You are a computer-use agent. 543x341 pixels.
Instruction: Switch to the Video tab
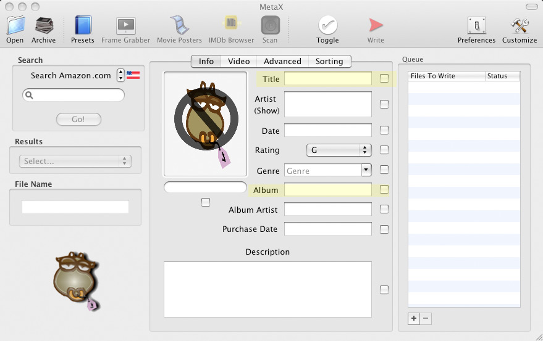point(238,61)
